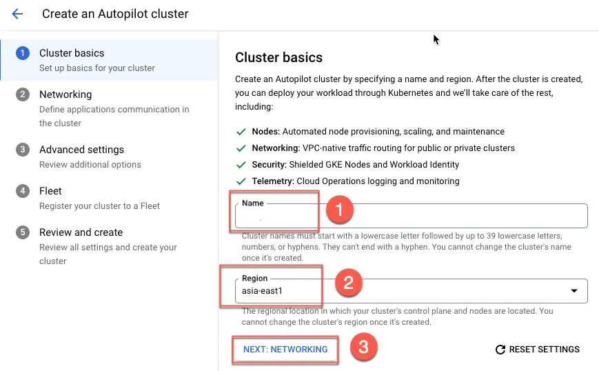The image size is (599, 371).
Task: Select the step 1 circle icon
Action: (x=23, y=53)
